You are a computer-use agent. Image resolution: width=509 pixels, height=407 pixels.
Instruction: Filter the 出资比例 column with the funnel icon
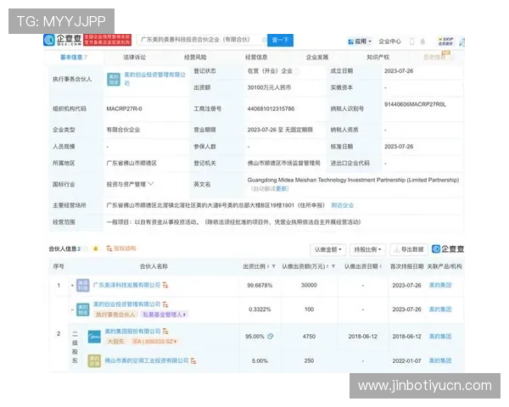tap(274, 266)
